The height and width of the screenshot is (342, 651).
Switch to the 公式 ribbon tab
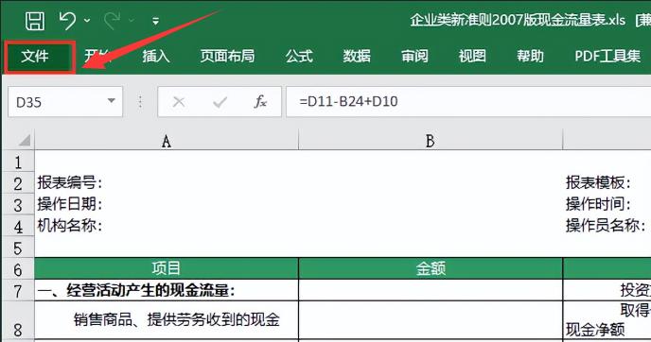(299, 56)
